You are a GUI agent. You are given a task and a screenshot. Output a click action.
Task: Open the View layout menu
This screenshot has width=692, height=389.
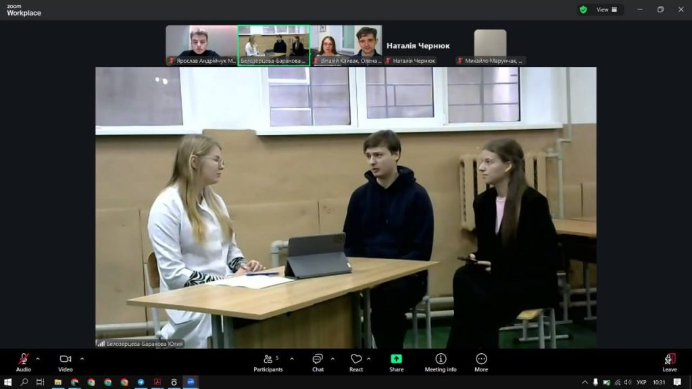point(603,9)
